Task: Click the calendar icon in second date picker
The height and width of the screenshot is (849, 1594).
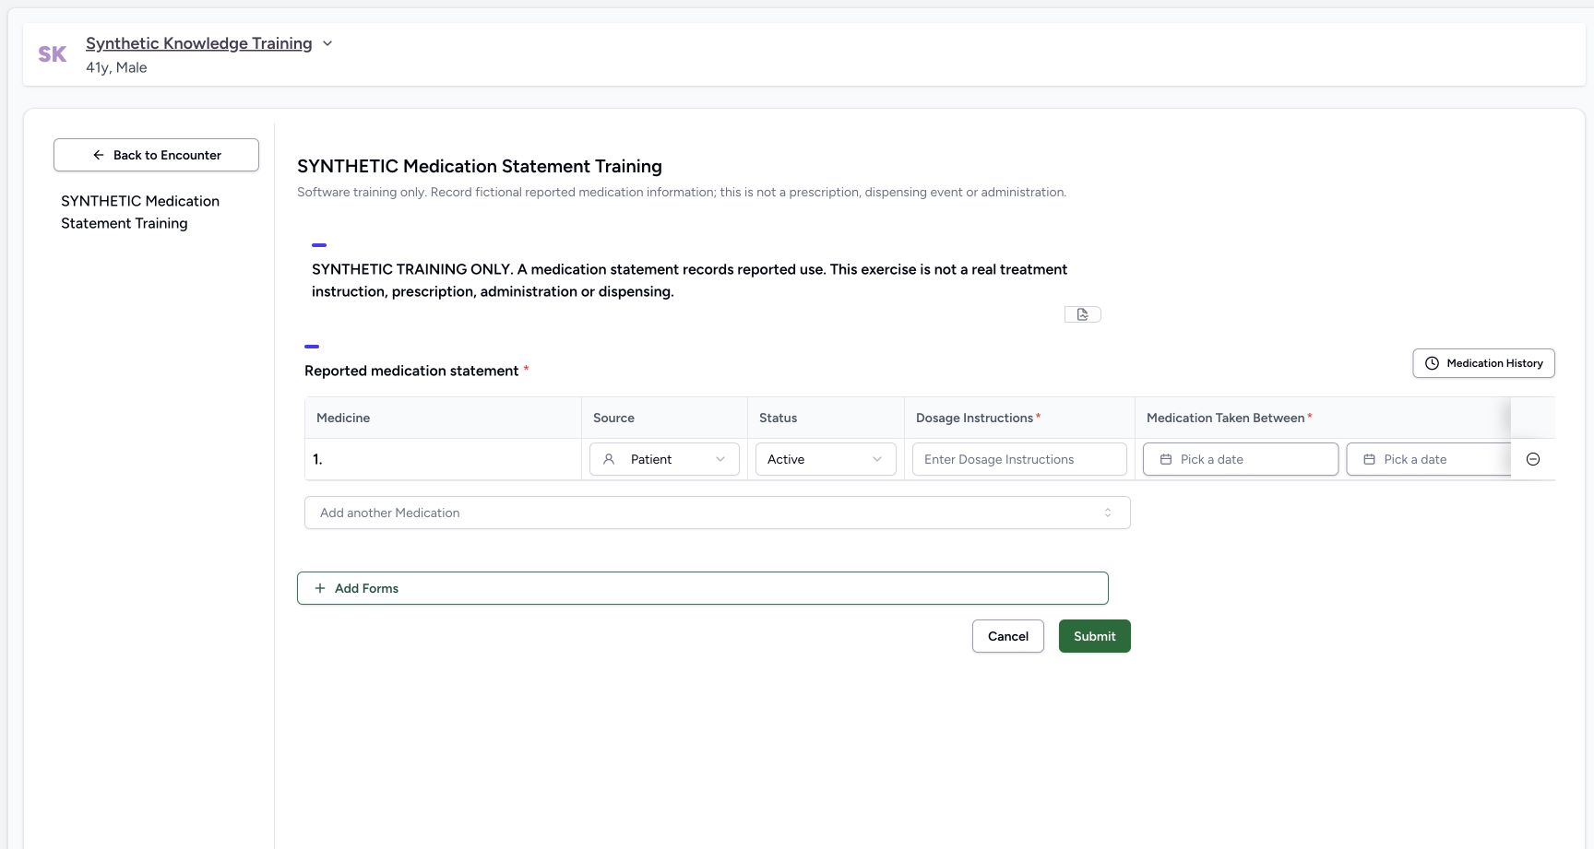Action: pos(1369,459)
